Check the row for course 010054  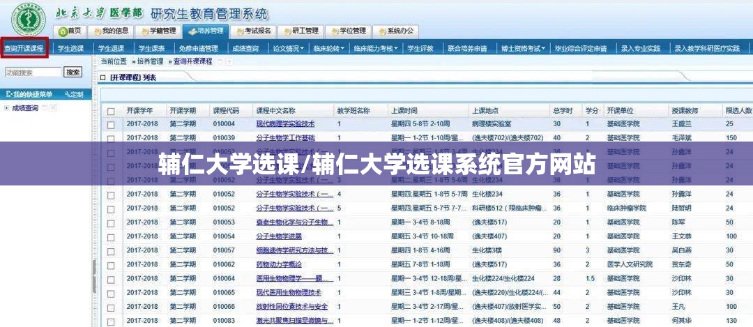point(111,237)
